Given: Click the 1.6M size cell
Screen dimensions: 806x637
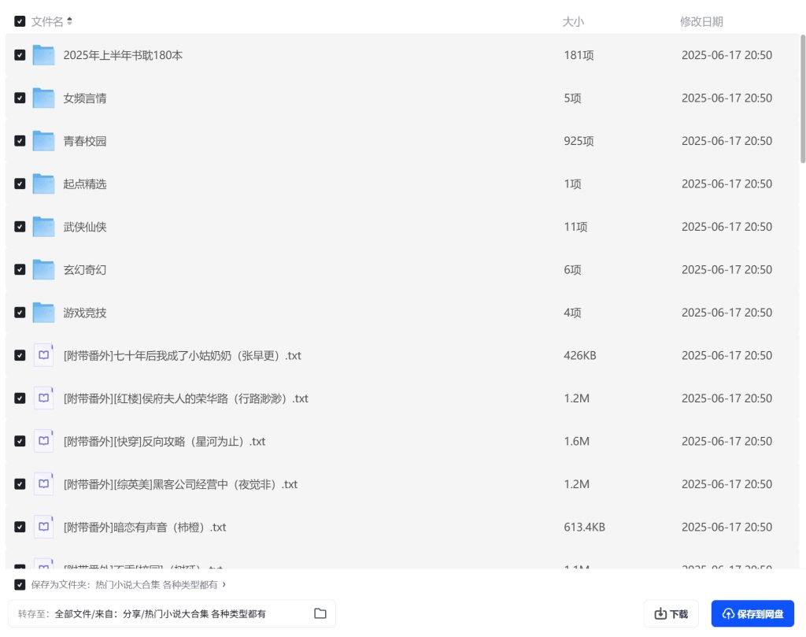Looking at the screenshot, I should (577, 441).
